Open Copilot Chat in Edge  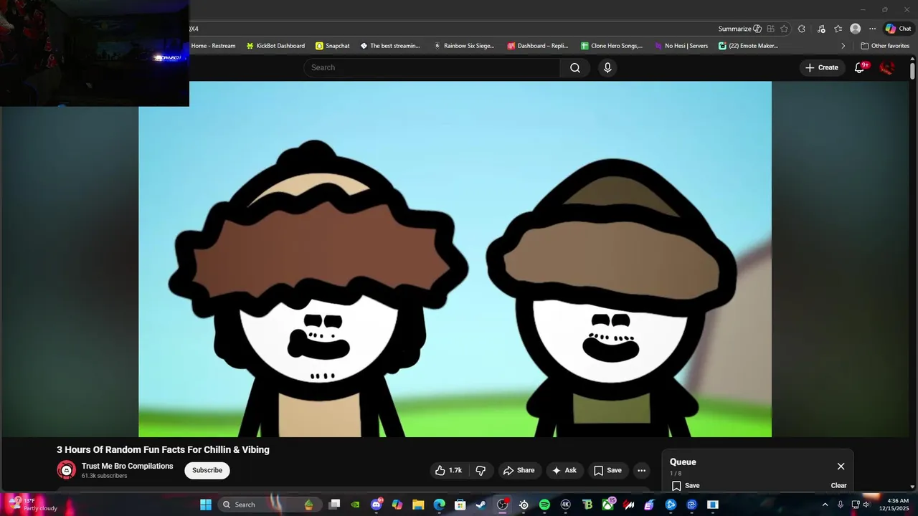898,29
